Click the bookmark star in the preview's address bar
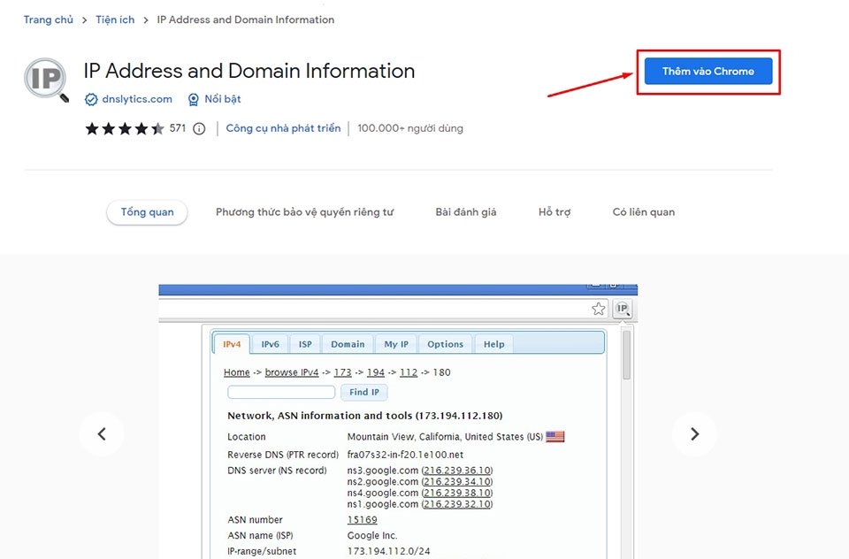 599,309
